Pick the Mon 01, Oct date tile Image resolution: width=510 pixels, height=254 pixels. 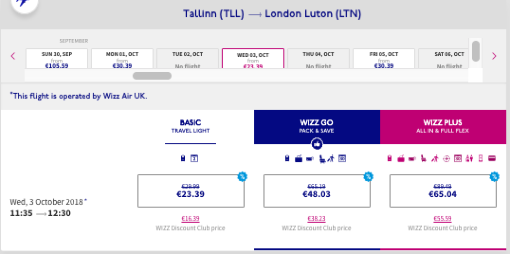pos(122,59)
